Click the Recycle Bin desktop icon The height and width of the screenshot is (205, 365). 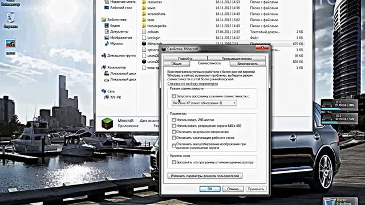coord(10,18)
